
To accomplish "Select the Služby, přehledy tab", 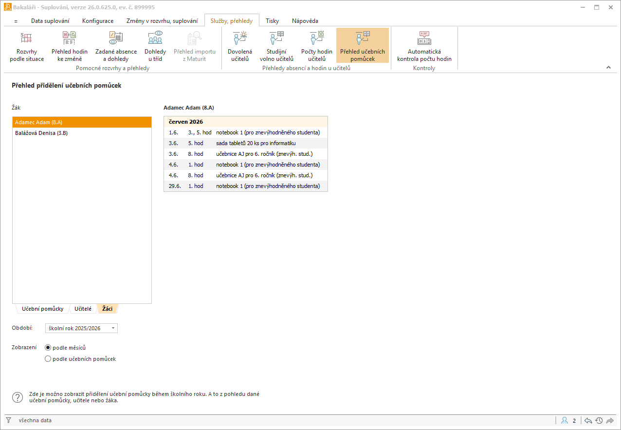I will coord(232,21).
